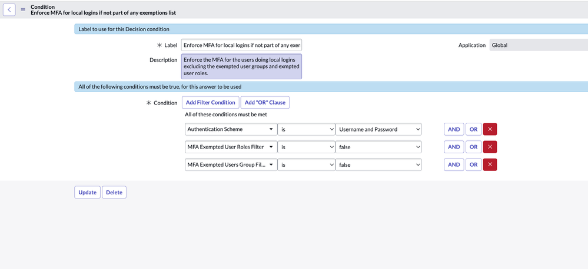Change operator for Users Group Filter row
588x269 pixels.
(307, 164)
